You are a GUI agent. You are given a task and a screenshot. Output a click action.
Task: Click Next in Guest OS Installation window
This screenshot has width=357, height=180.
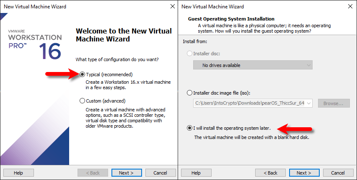pos(304,173)
